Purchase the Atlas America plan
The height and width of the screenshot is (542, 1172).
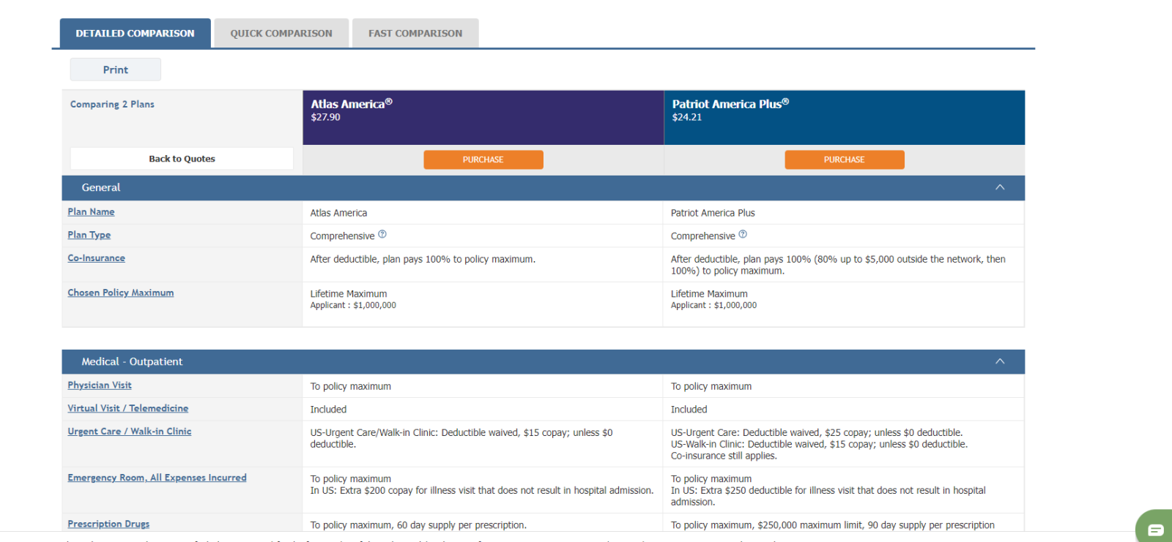coord(483,159)
